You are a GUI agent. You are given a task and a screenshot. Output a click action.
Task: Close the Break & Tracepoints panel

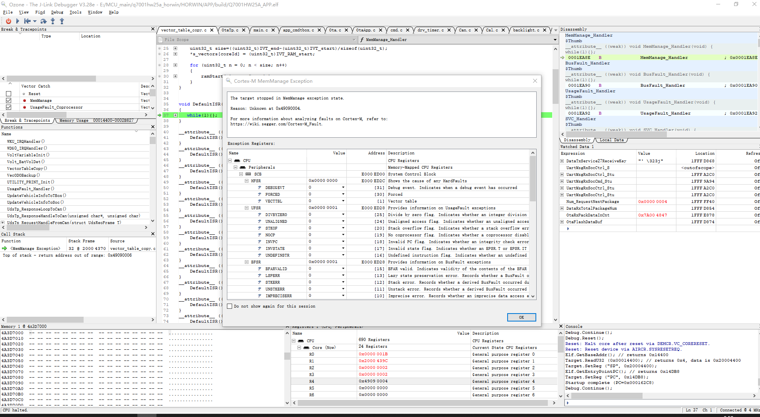point(153,29)
